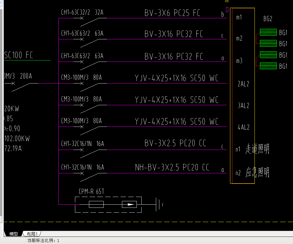Select phase letter b on the m1 circuit
Image resolution: width=293 pixels, height=244 pixels.
point(222,14)
